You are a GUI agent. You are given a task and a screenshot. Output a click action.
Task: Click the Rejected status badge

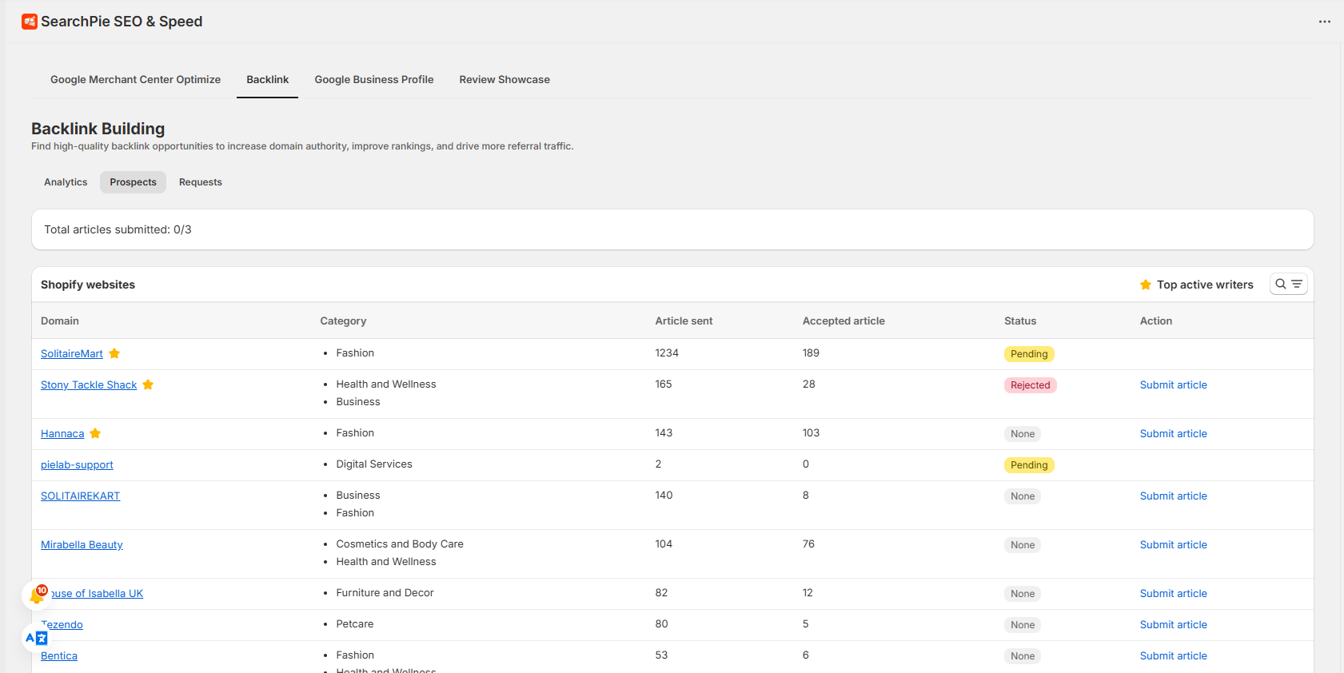click(x=1030, y=385)
